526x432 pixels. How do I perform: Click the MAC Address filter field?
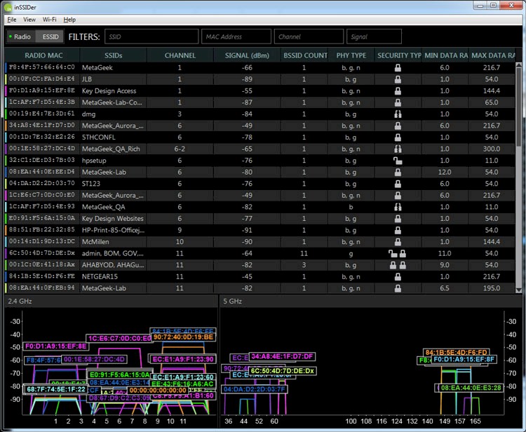pyautogui.click(x=236, y=36)
